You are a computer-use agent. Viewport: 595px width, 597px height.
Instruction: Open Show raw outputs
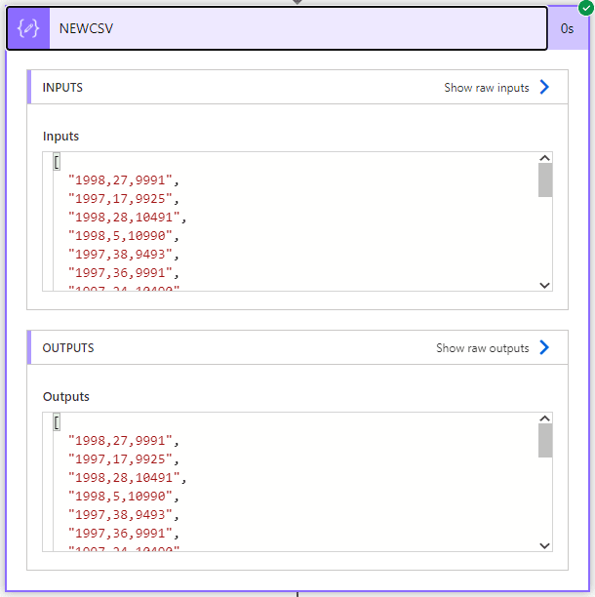[x=482, y=348]
